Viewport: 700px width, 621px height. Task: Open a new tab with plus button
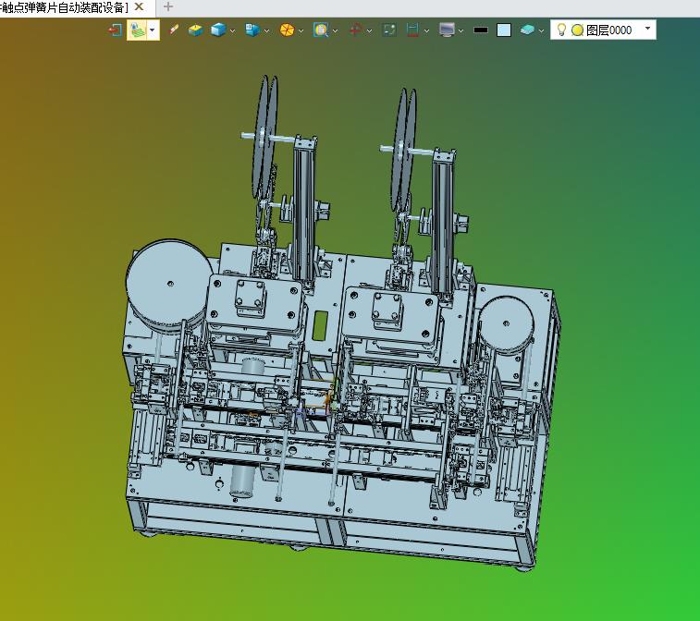coord(167,6)
